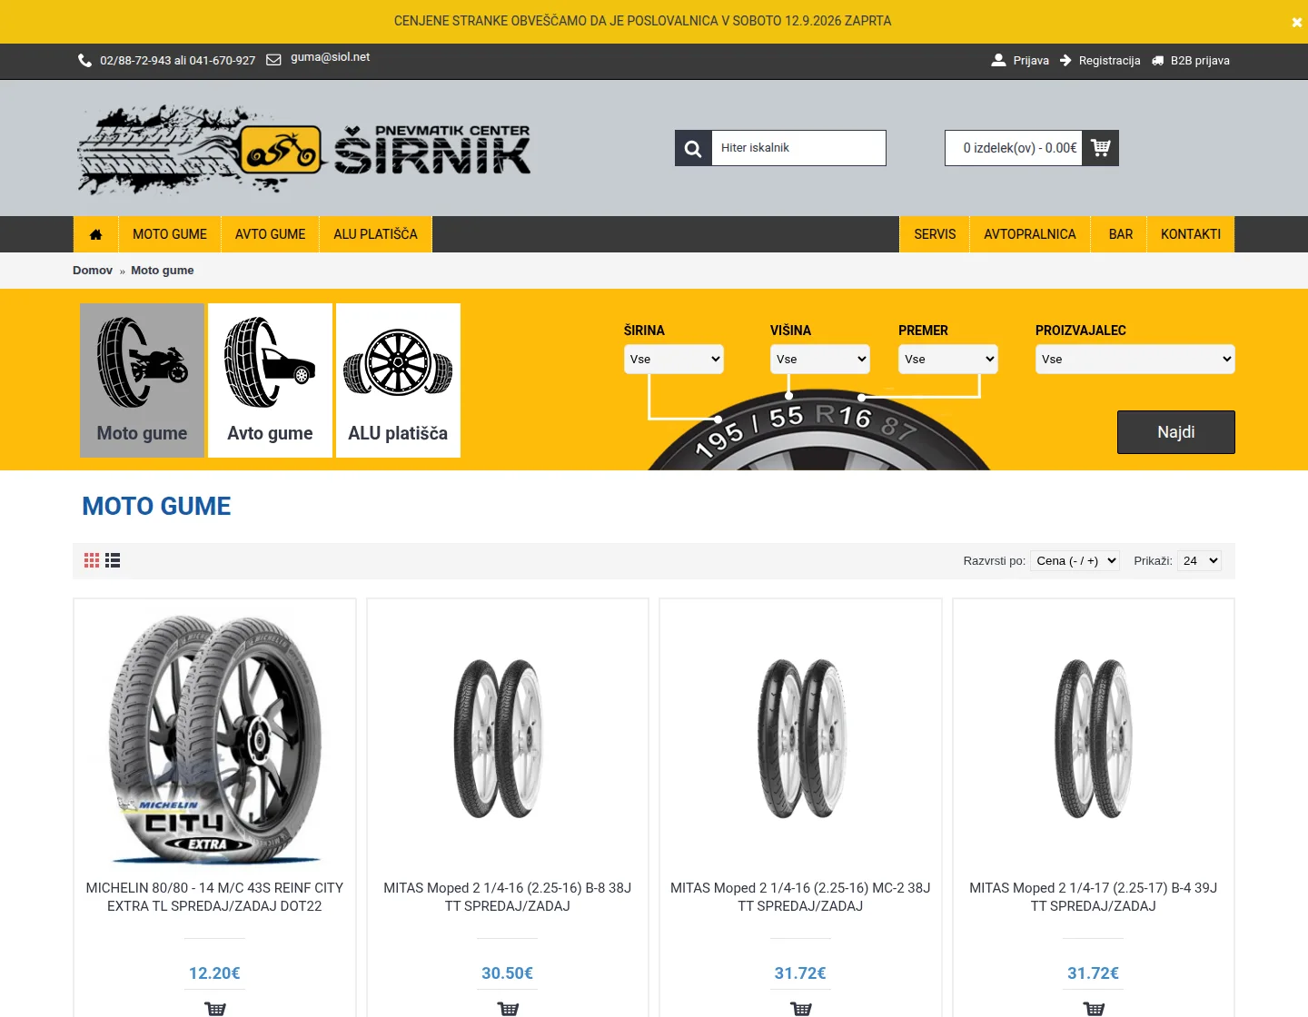Image resolution: width=1308 pixels, height=1017 pixels.
Task: Add MICHELIN City Extra tire to cart
Action: click(215, 1008)
